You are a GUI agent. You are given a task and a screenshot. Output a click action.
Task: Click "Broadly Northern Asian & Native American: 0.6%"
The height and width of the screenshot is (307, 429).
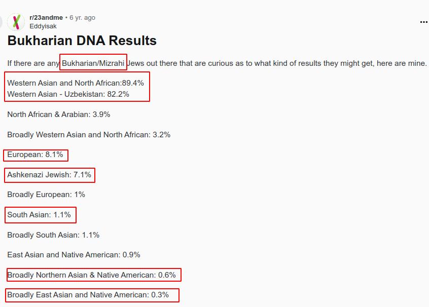(x=91, y=275)
